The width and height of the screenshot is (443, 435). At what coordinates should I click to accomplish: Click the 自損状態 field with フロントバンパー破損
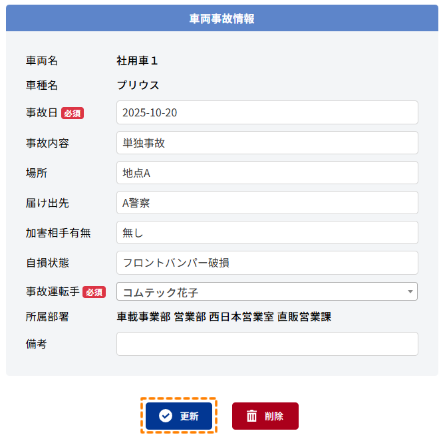(x=267, y=262)
